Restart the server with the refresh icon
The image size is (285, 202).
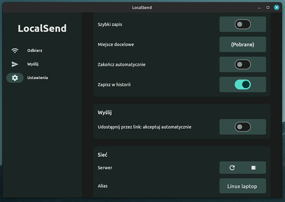point(232,168)
